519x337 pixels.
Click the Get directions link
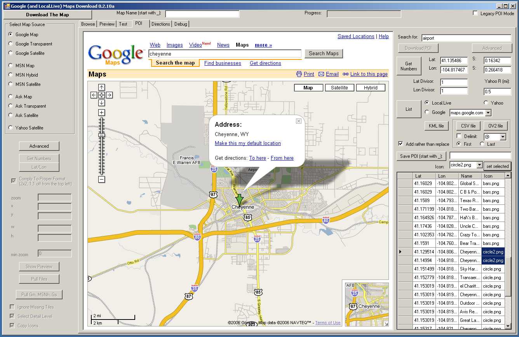[x=265, y=63]
